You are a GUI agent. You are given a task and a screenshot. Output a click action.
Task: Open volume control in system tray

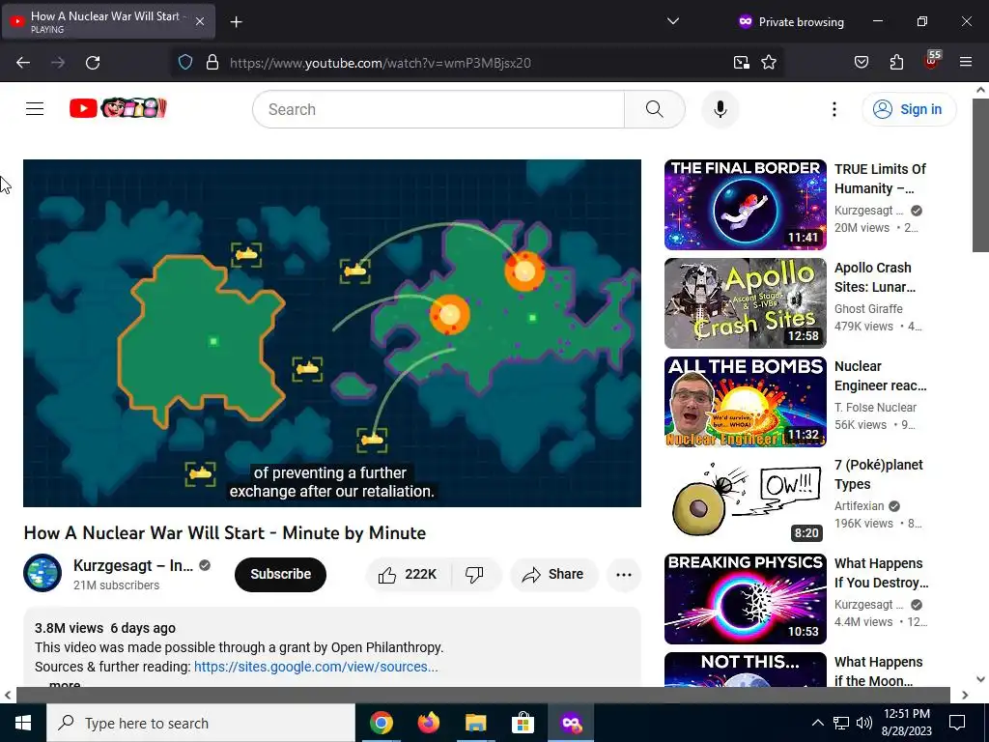[x=864, y=723]
